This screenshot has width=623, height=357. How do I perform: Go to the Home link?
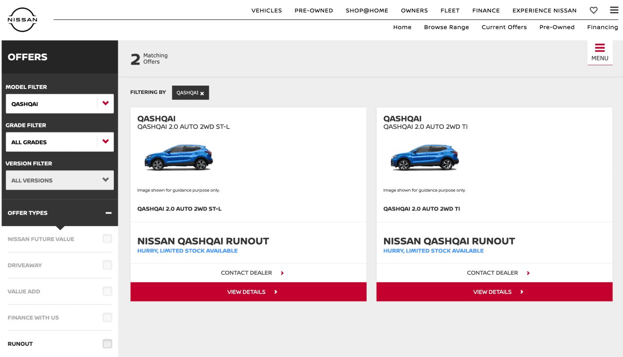point(403,27)
